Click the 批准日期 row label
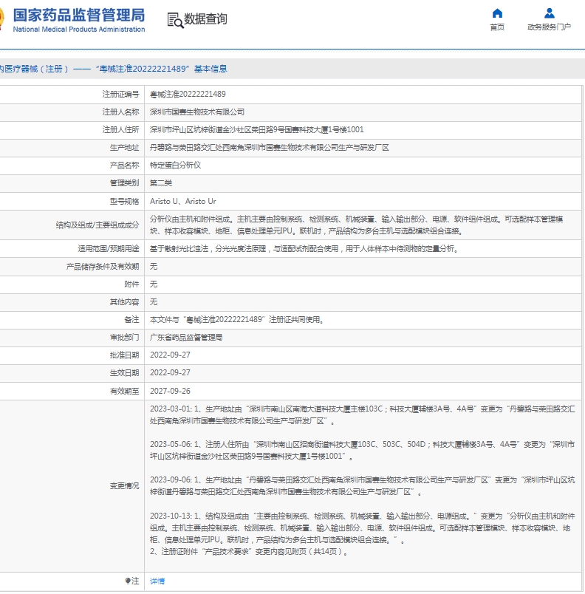 (x=124, y=355)
